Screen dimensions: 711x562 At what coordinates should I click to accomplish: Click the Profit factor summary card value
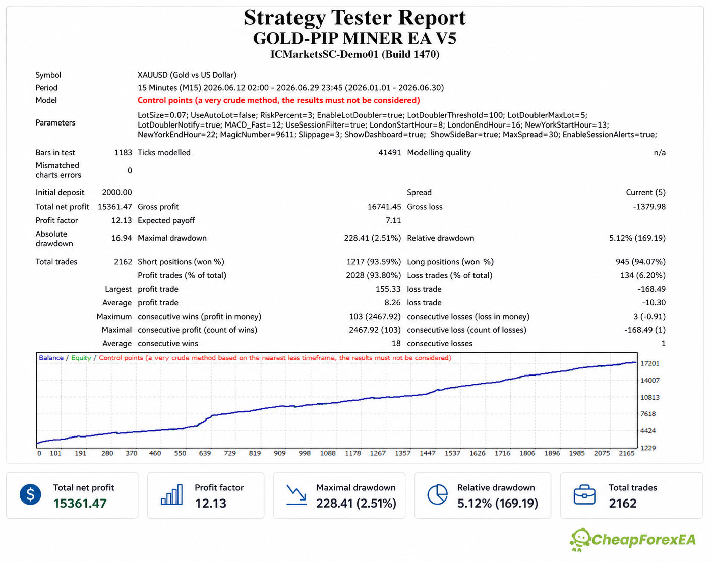pyautogui.click(x=211, y=503)
